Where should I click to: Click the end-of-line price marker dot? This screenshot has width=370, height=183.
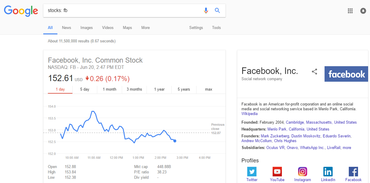(x=175, y=141)
